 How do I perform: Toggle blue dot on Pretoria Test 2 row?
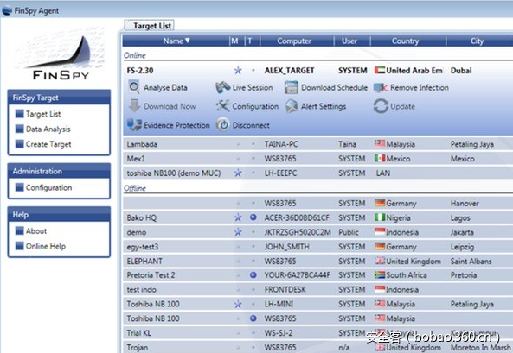click(x=253, y=275)
